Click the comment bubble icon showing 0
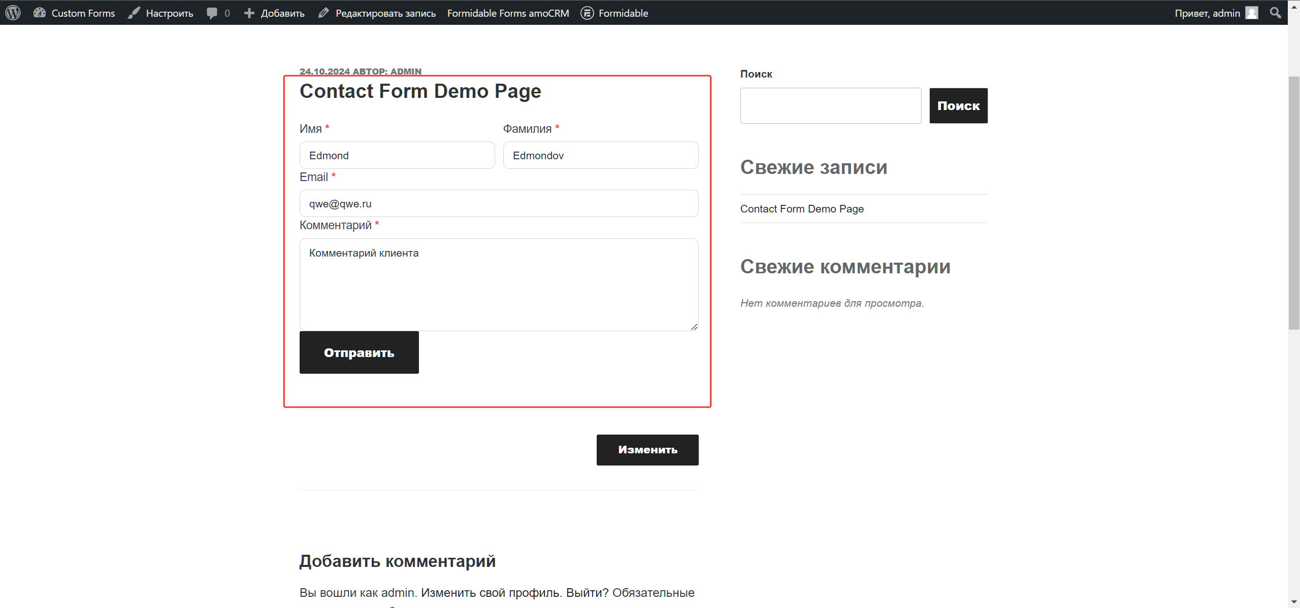 pos(212,13)
